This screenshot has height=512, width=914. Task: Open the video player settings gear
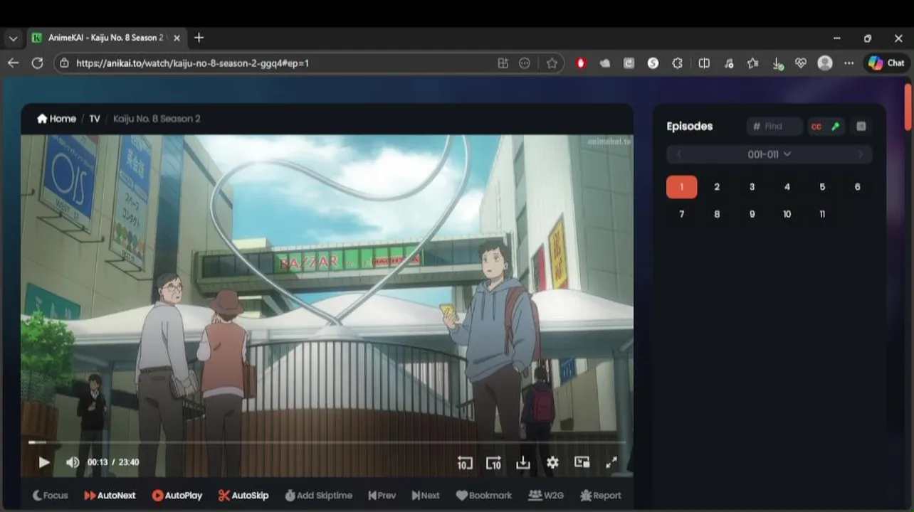552,462
